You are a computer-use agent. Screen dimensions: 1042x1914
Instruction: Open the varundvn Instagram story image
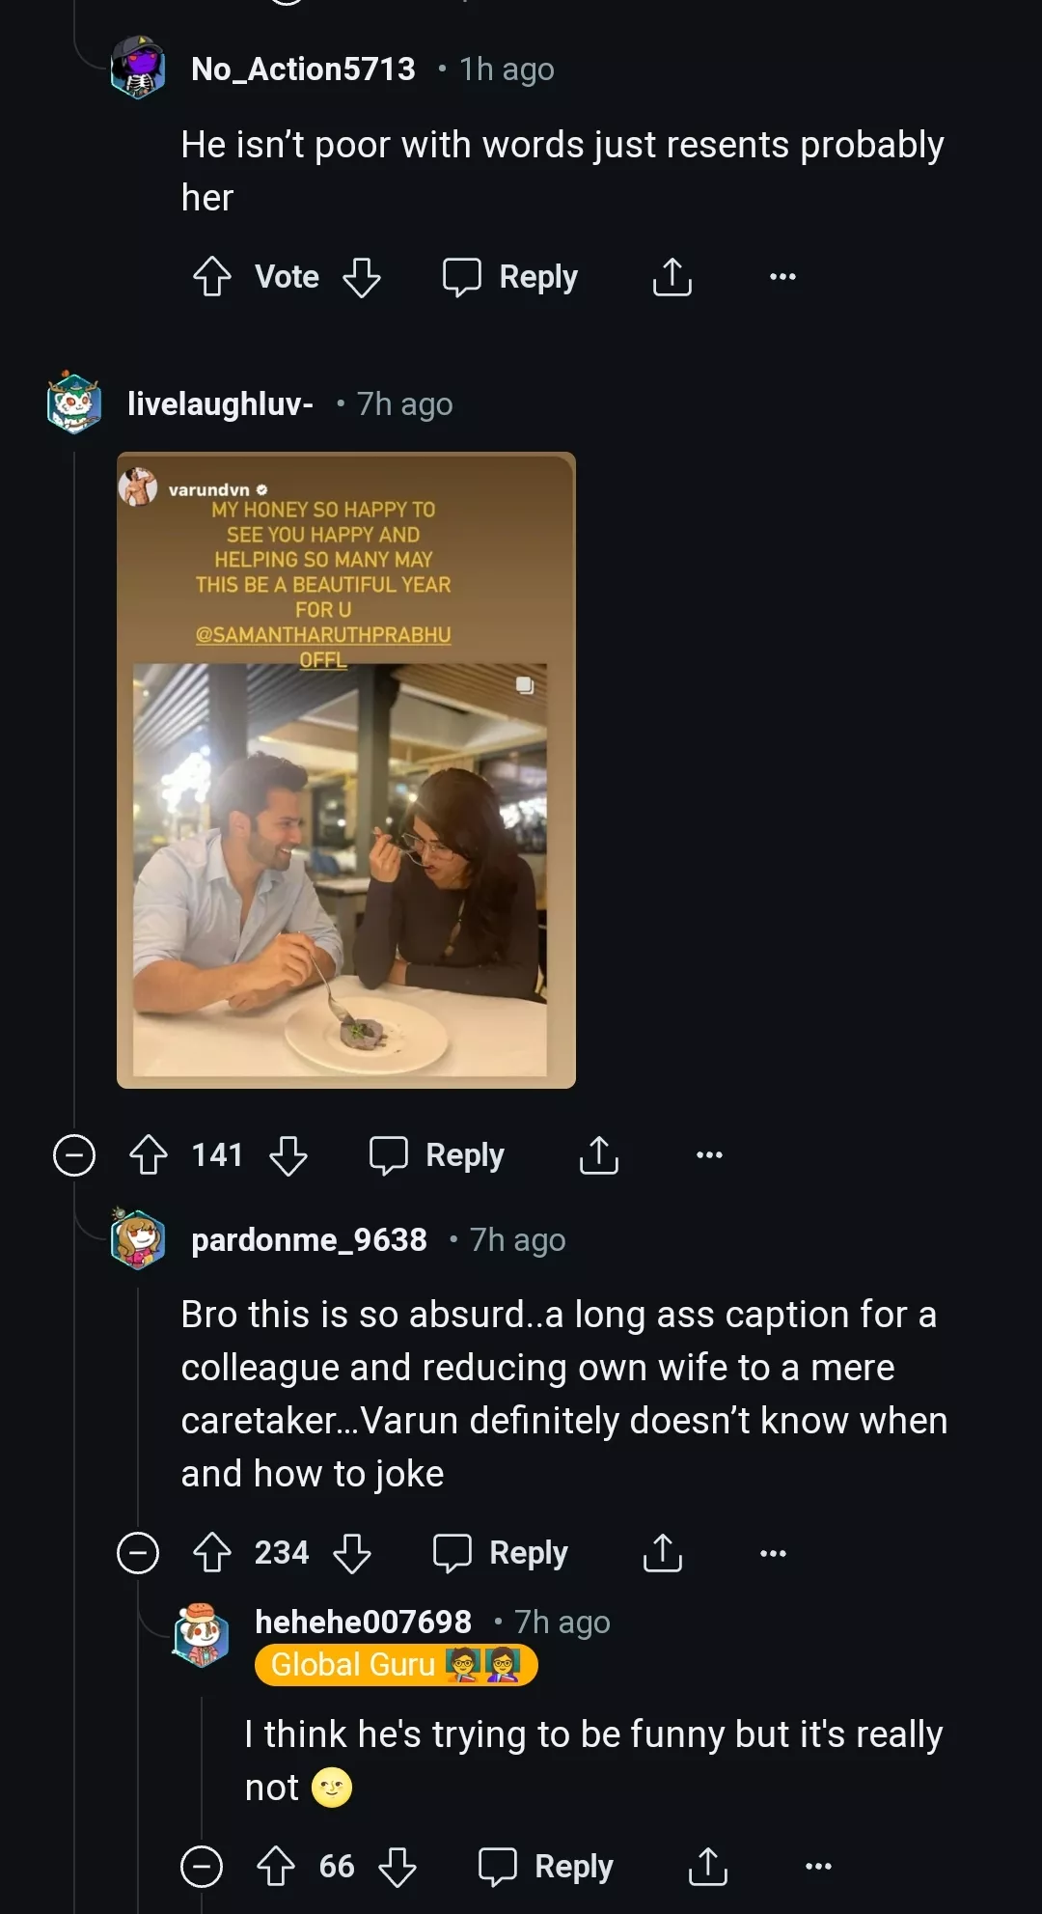pos(345,767)
